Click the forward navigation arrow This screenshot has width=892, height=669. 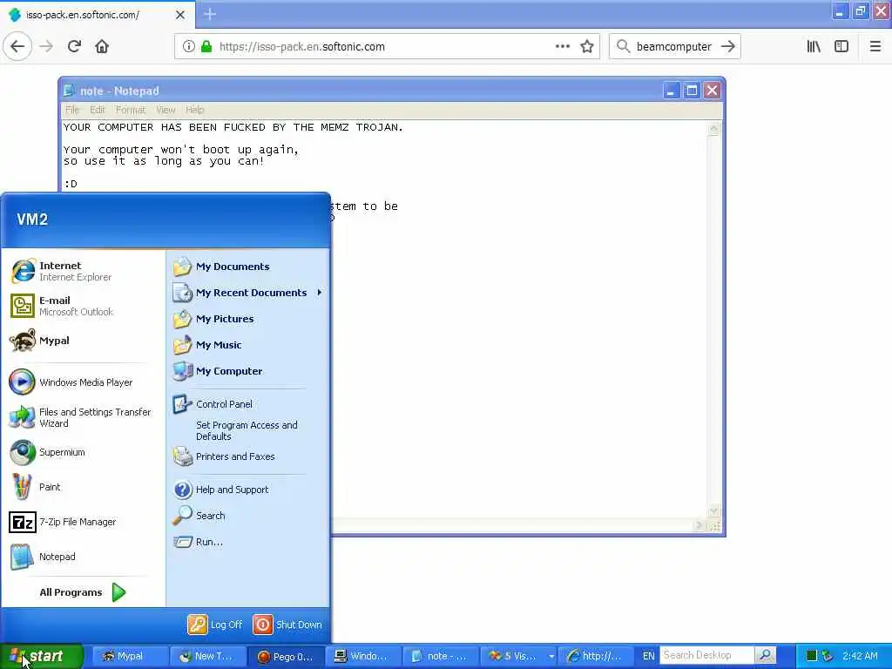pos(46,47)
